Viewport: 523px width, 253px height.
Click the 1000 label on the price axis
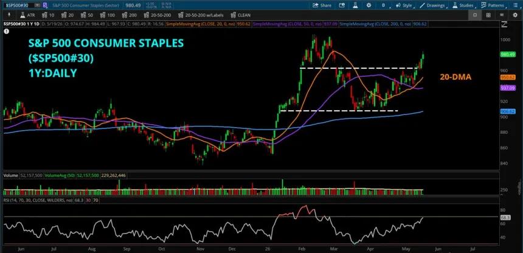[x=506, y=40]
